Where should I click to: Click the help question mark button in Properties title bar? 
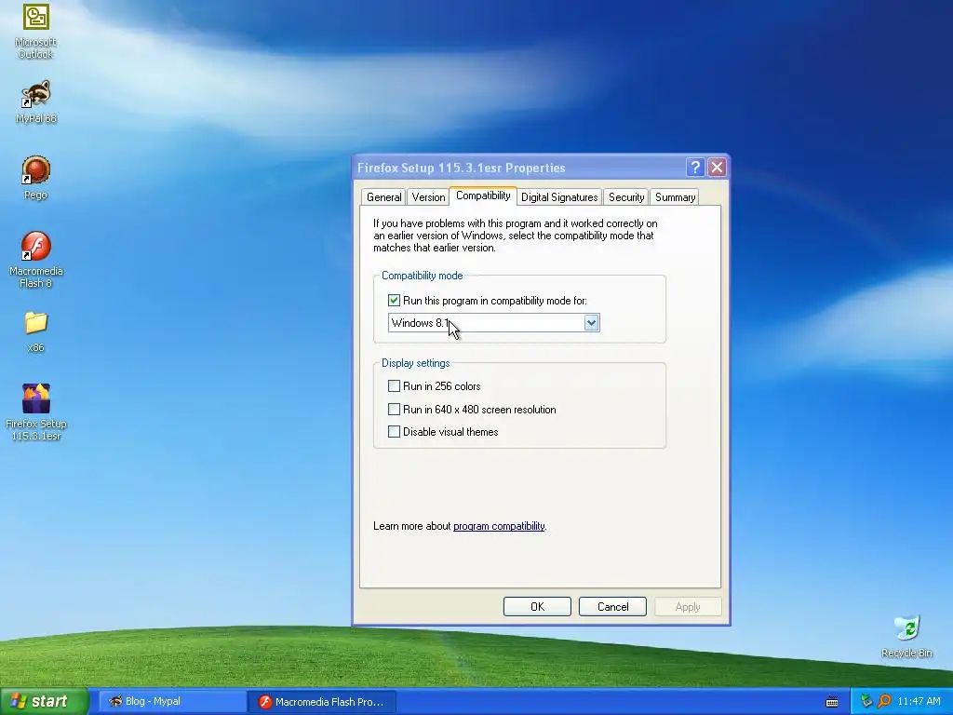pos(695,168)
